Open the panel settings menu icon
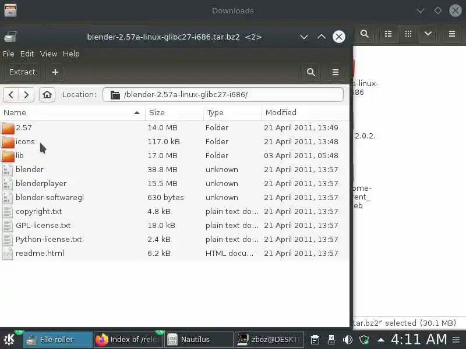The image size is (466, 349). (x=457, y=340)
